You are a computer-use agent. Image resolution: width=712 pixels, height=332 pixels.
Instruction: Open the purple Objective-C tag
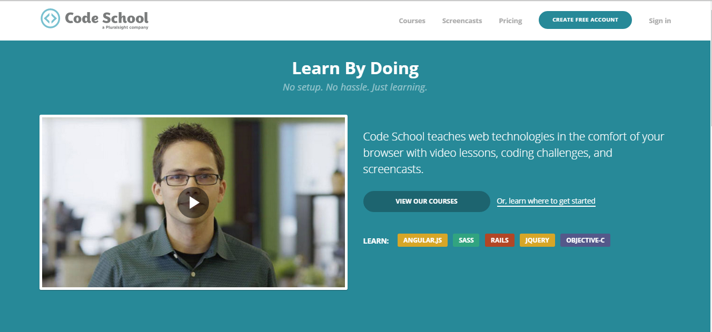click(x=585, y=240)
